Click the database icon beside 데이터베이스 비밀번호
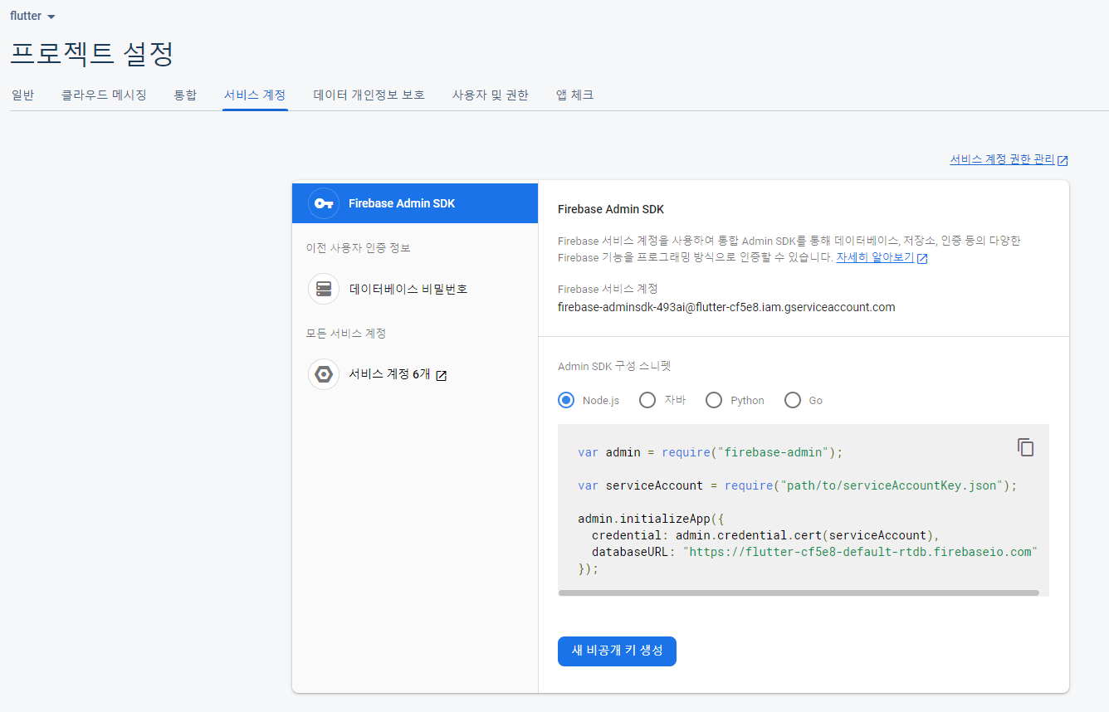1109x712 pixels. pos(324,289)
